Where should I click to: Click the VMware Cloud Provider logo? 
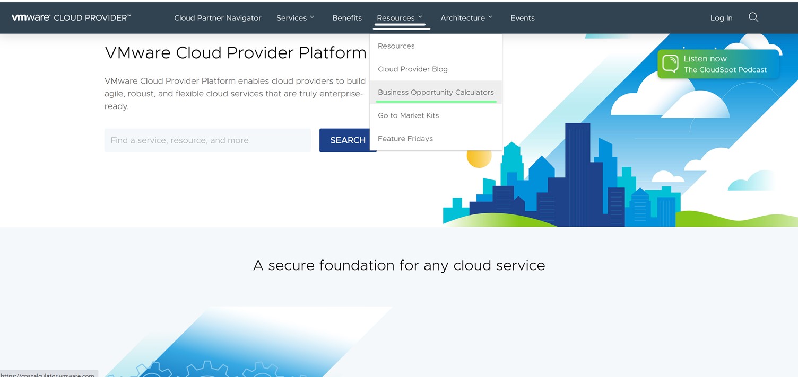(x=71, y=17)
